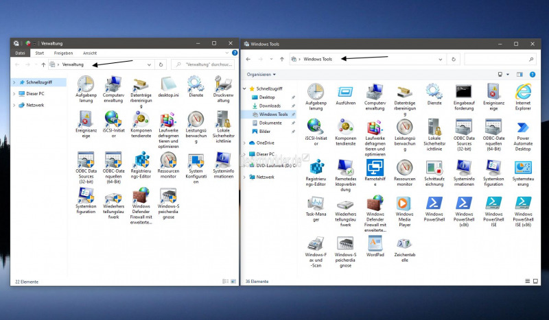Open the Freigeben ribbon tab
The width and height of the screenshot is (549, 320).
tap(63, 53)
